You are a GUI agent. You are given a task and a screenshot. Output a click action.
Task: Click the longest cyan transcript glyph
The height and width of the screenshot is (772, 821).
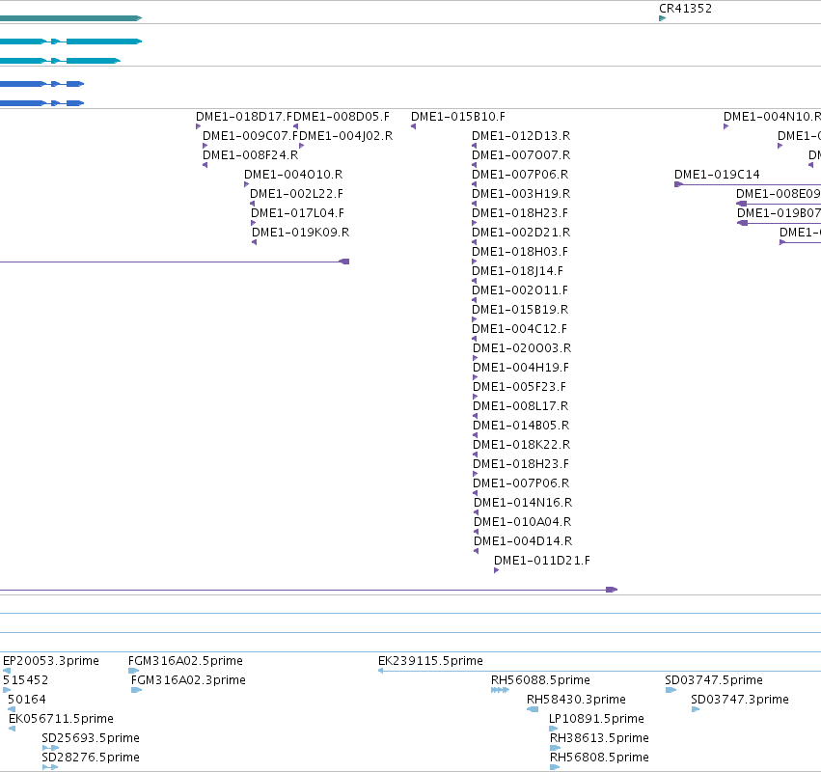(70, 41)
